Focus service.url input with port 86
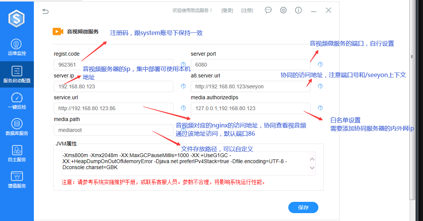Viewport: 423px width, 221px height. coord(114,108)
